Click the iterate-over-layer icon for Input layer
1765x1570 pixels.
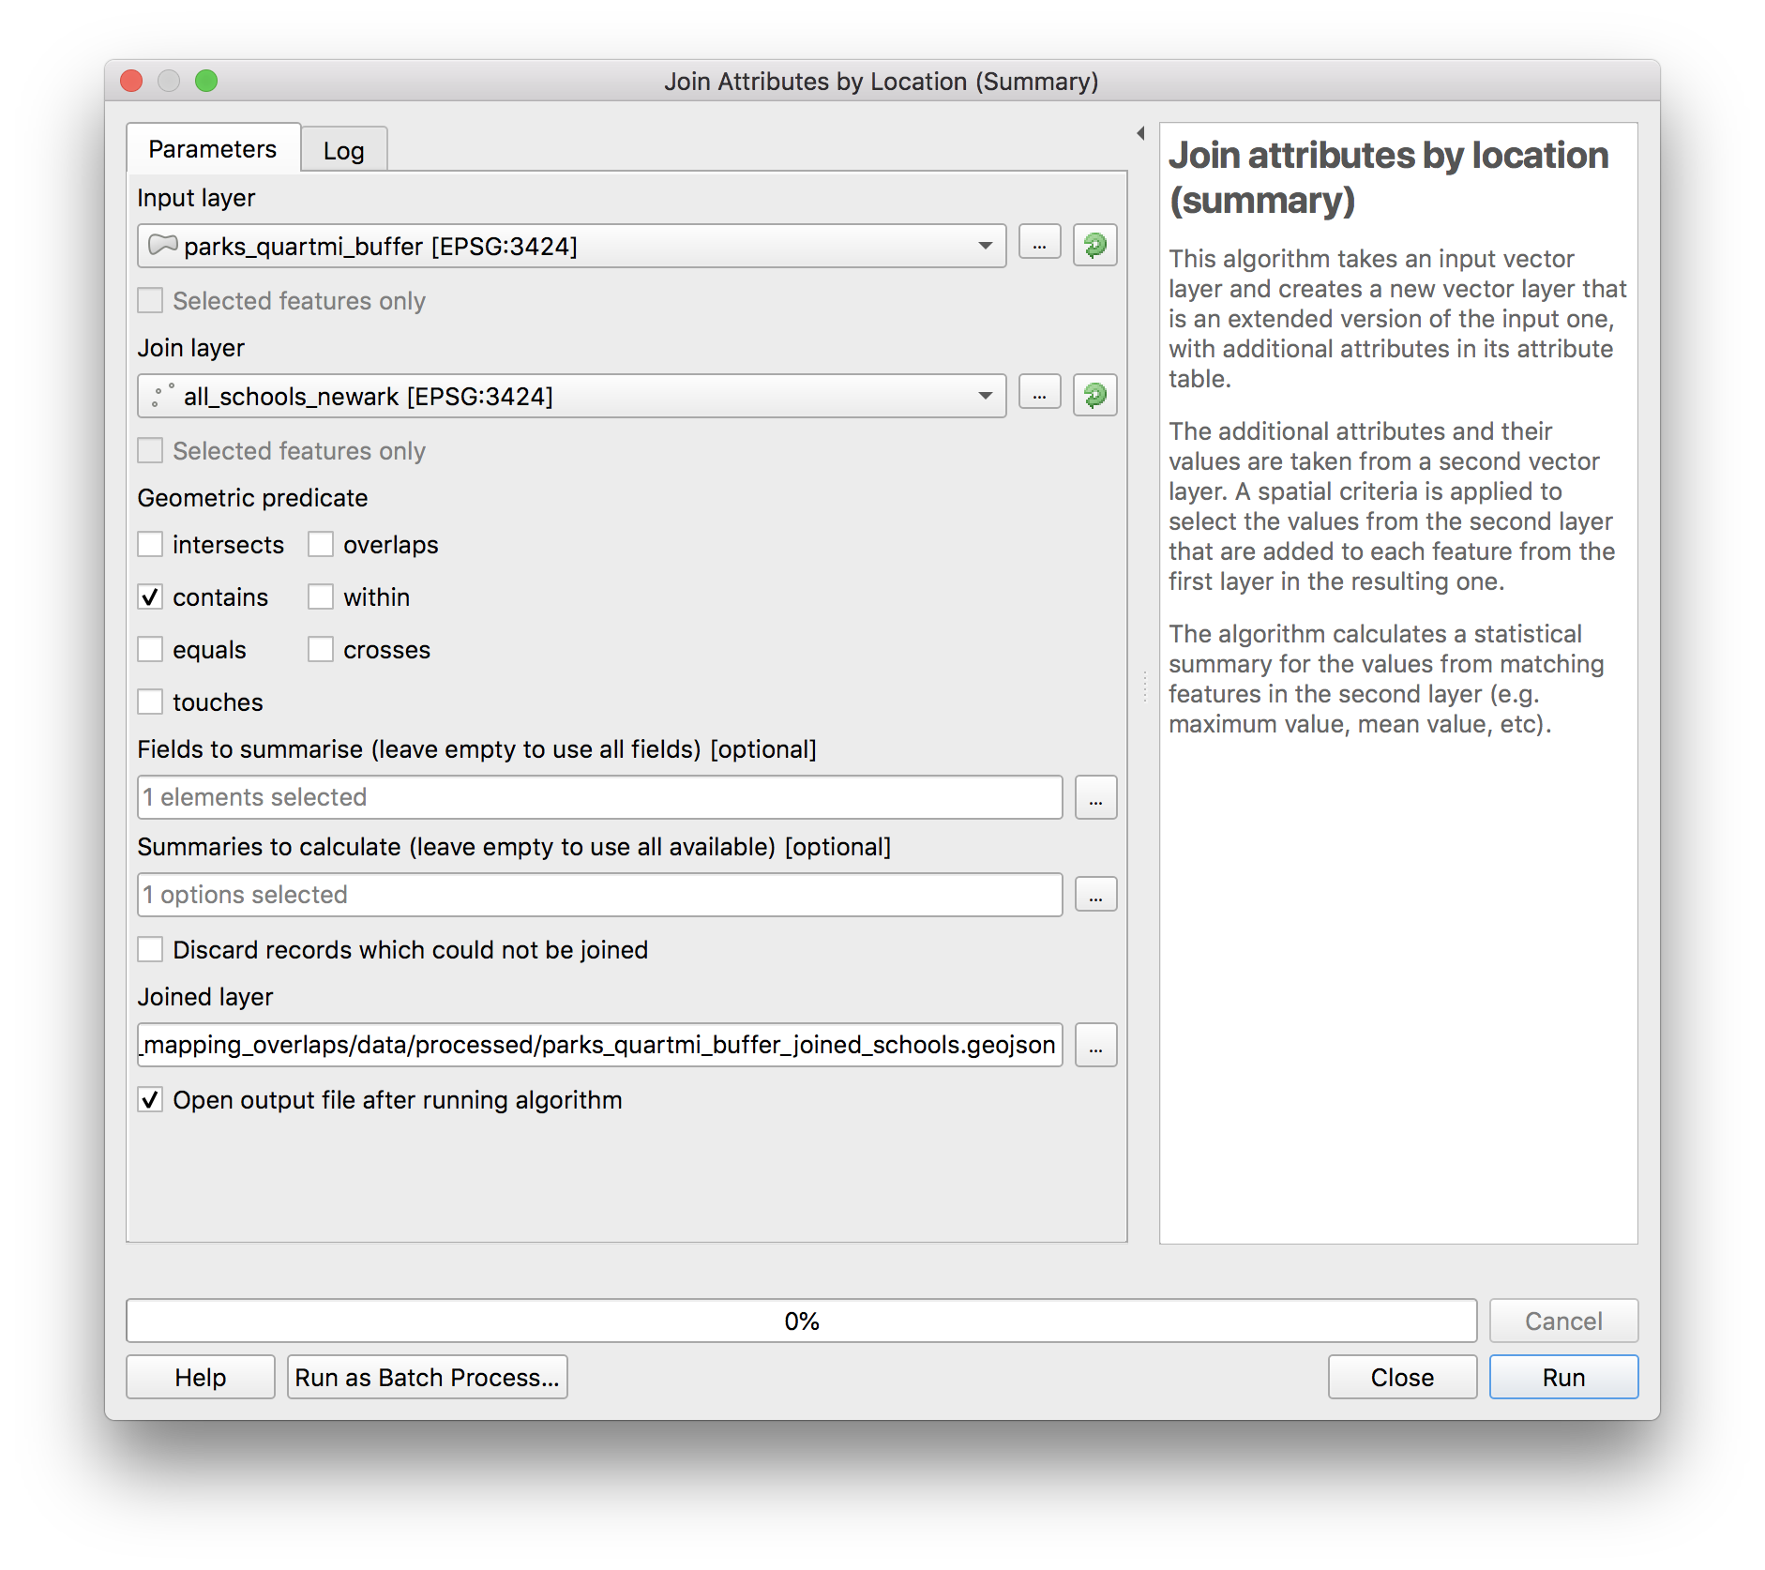[1094, 246]
